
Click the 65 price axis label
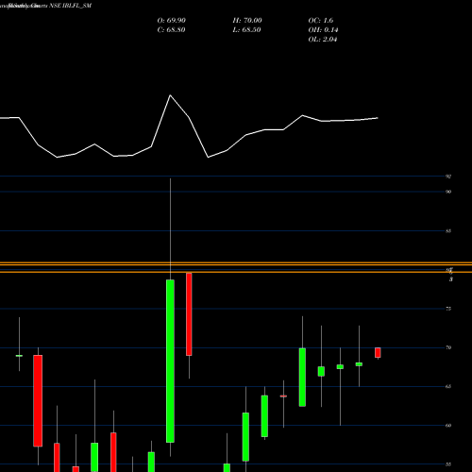[x=448, y=386]
